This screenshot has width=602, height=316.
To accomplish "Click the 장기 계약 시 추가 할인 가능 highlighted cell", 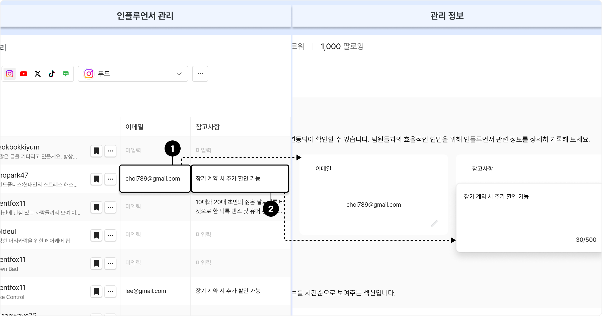I will point(240,179).
